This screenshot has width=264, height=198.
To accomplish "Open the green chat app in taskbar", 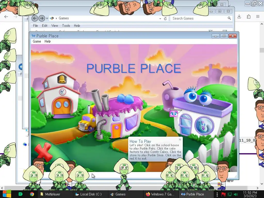I will click(20, 194).
